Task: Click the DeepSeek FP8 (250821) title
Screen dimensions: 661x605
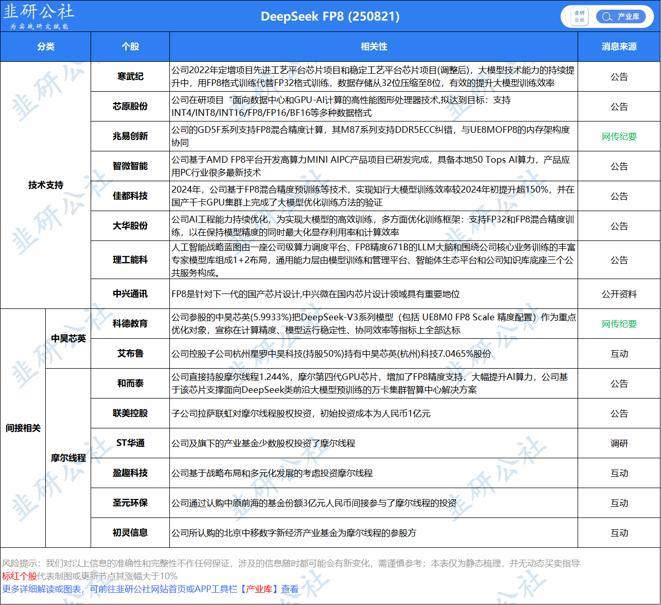Action: tap(330, 16)
